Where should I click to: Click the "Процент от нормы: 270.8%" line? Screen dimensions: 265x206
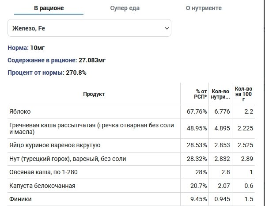click(x=47, y=72)
